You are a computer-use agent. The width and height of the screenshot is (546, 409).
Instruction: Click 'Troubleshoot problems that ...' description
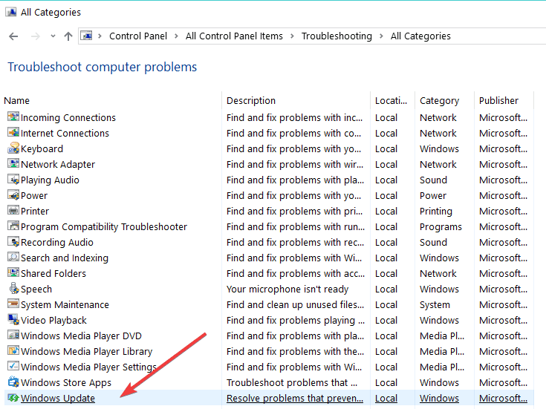(x=292, y=382)
